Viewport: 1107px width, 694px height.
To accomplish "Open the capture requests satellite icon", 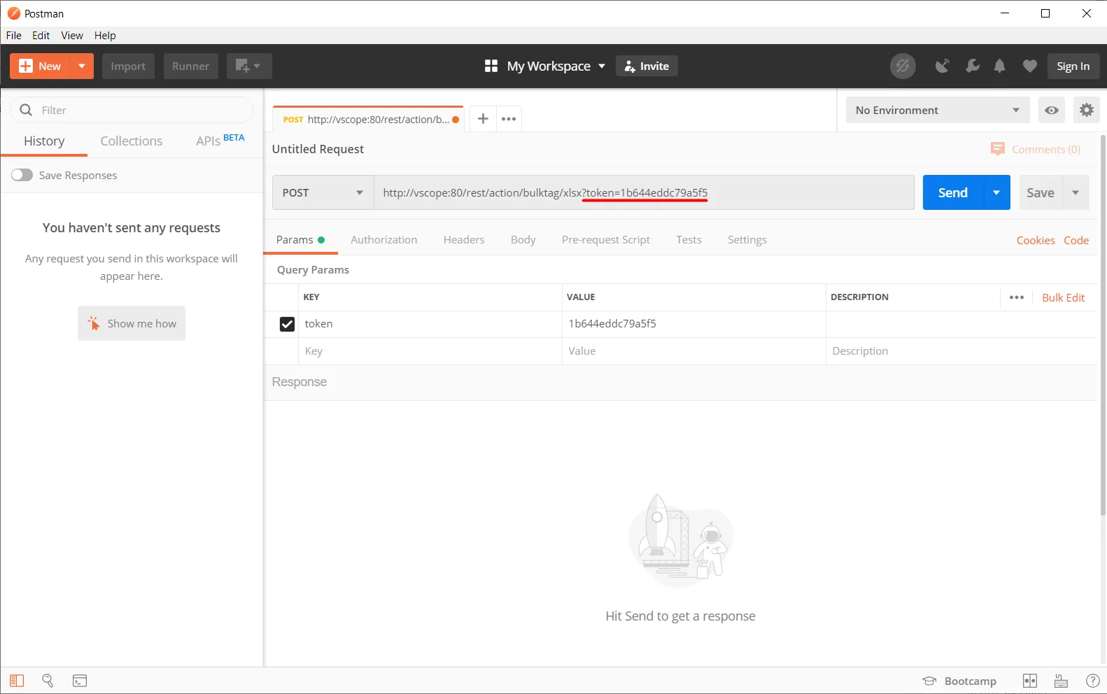I will pyautogui.click(x=943, y=66).
